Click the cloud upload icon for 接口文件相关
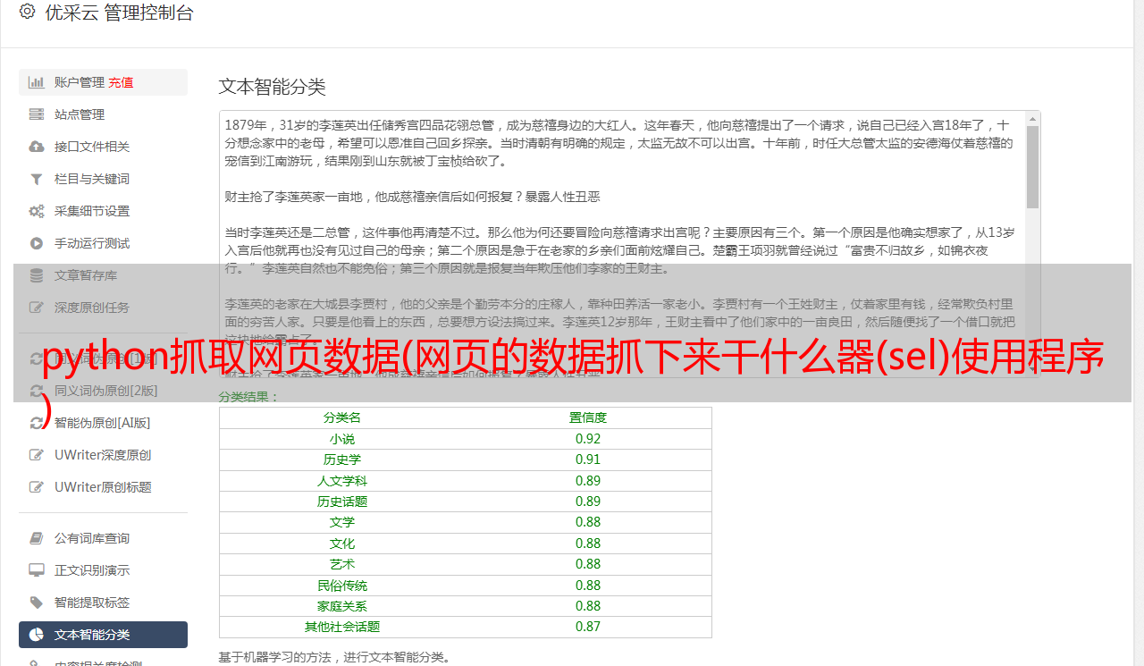Viewport: 1144px width, 666px height. (x=37, y=147)
